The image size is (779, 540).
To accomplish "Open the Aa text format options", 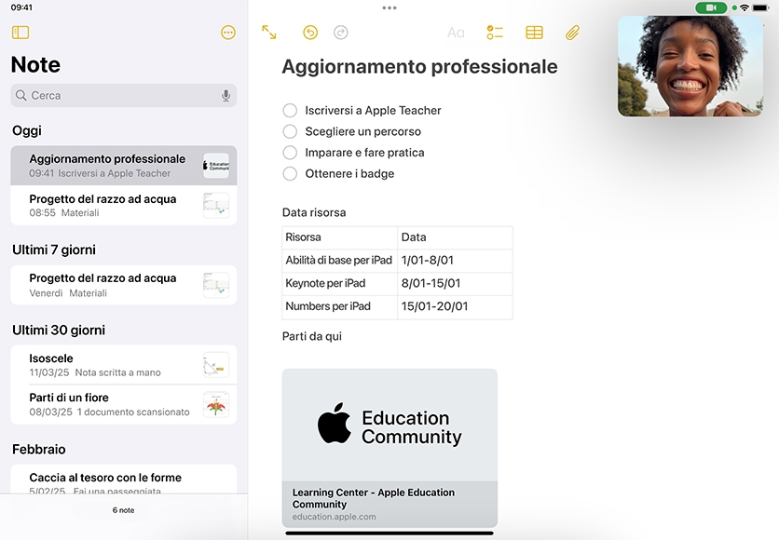I will pos(456,33).
